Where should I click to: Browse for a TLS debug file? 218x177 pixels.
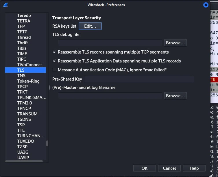coord(175,43)
